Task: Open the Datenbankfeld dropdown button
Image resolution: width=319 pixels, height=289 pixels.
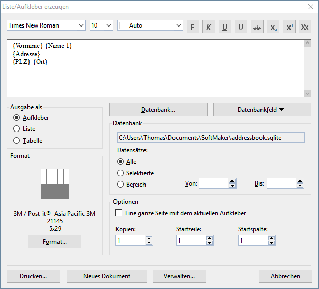Action: pyautogui.click(x=262, y=110)
